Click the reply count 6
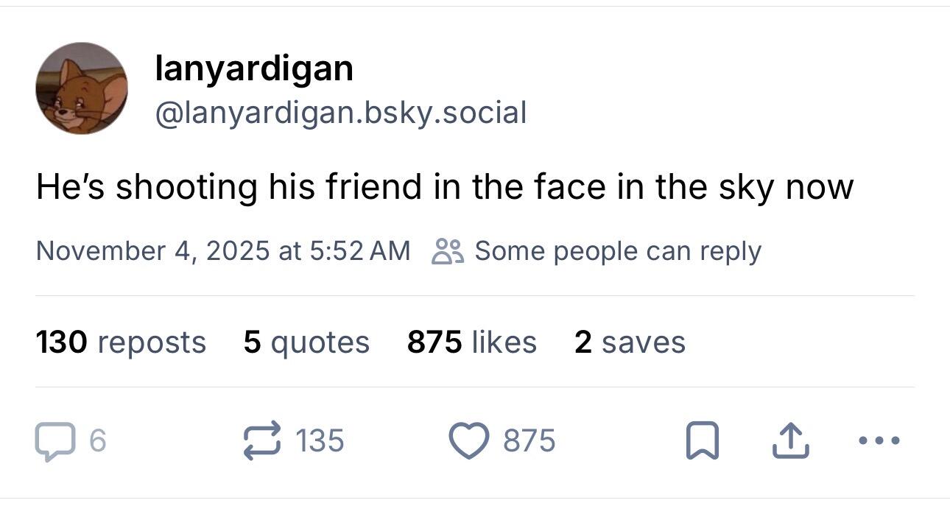Viewport: 950px width, 517px height. coord(97,441)
